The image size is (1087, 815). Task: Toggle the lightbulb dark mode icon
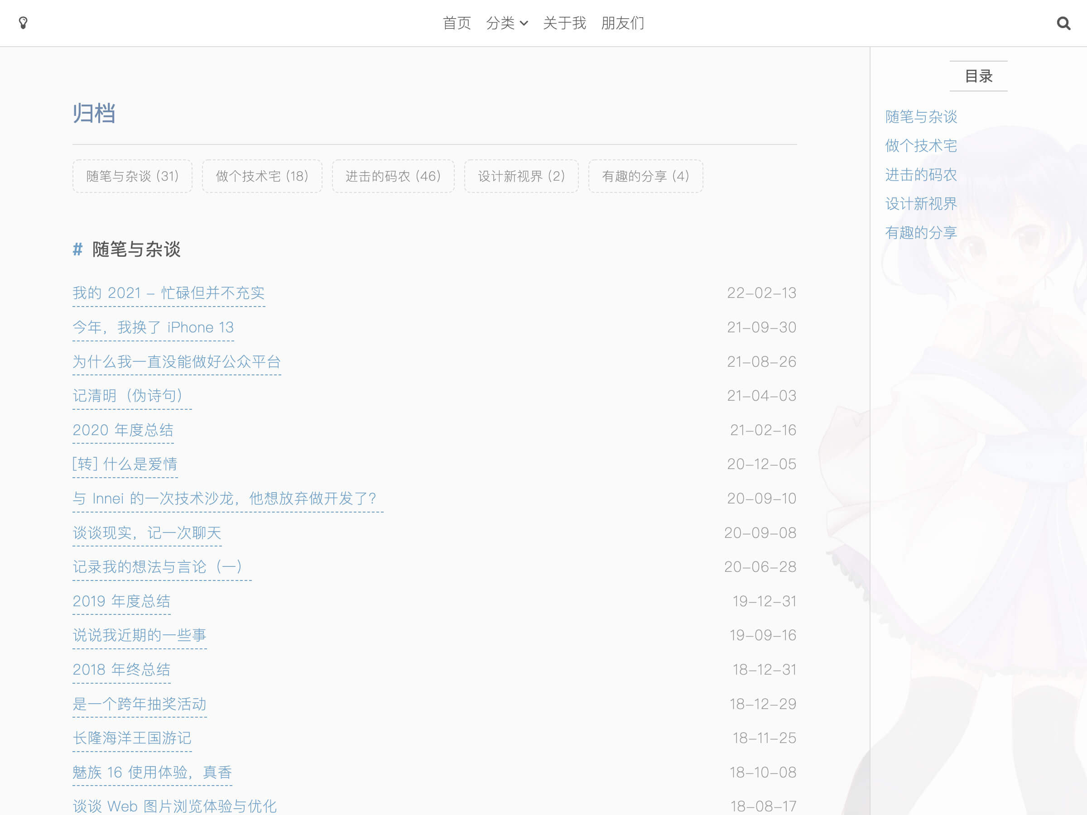23,23
